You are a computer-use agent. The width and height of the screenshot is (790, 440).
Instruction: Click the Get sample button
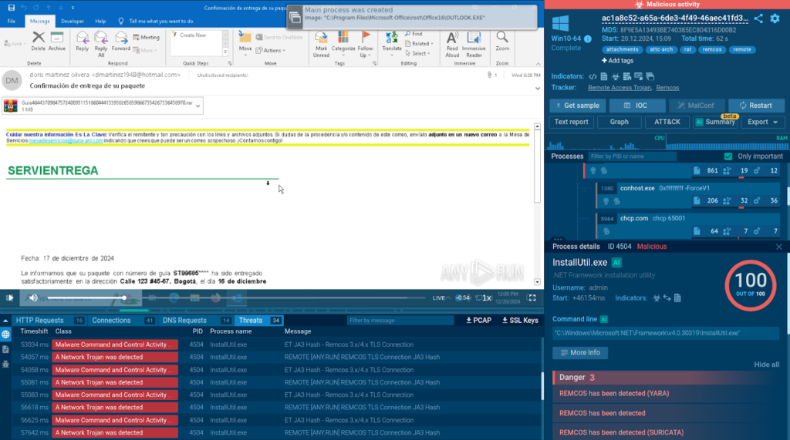coord(576,106)
